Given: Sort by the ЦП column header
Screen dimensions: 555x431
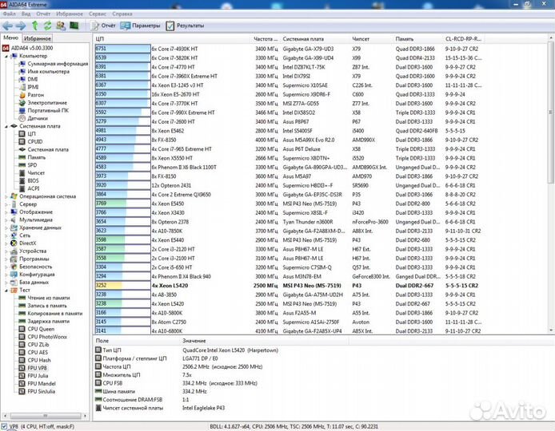Looking at the screenshot, I should (172, 39).
